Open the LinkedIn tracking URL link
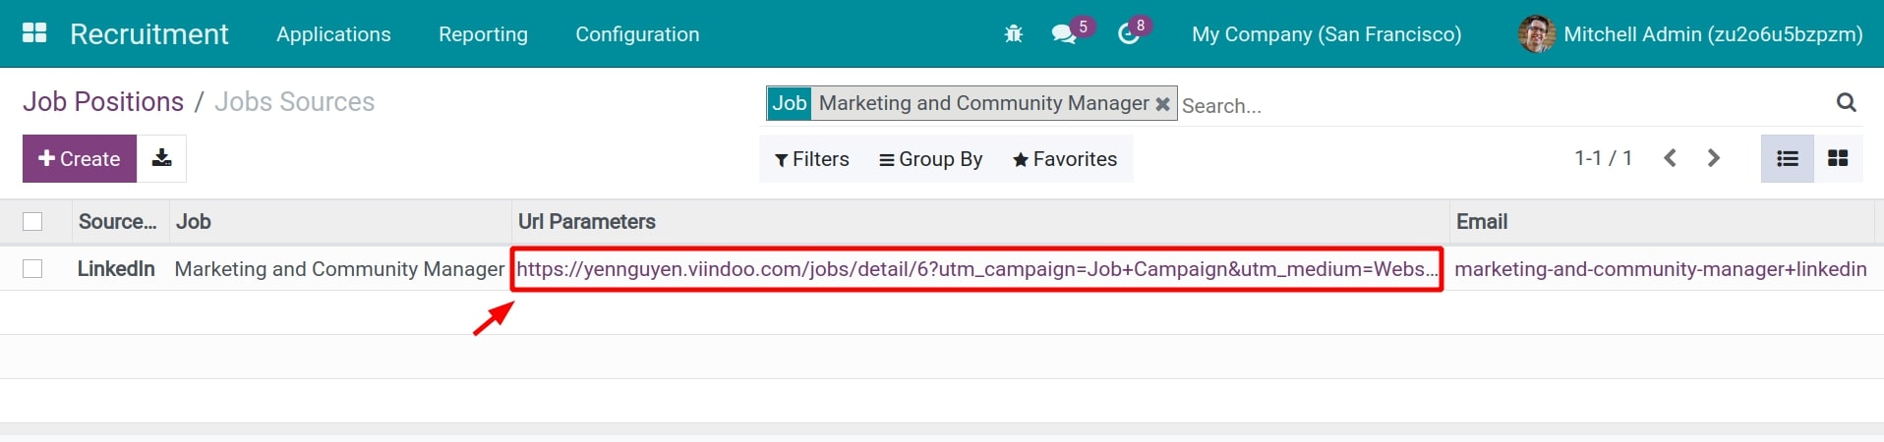This screenshot has height=442, width=1884. (x=977, y=269)
